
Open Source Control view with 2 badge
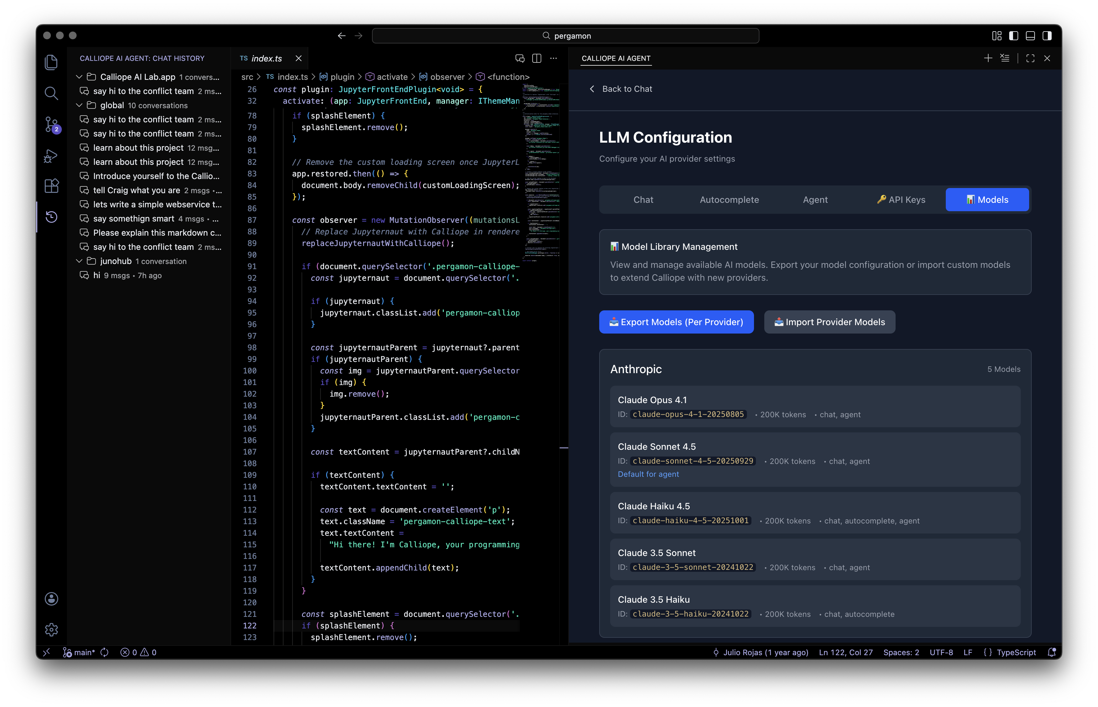(x=51, y=124)
